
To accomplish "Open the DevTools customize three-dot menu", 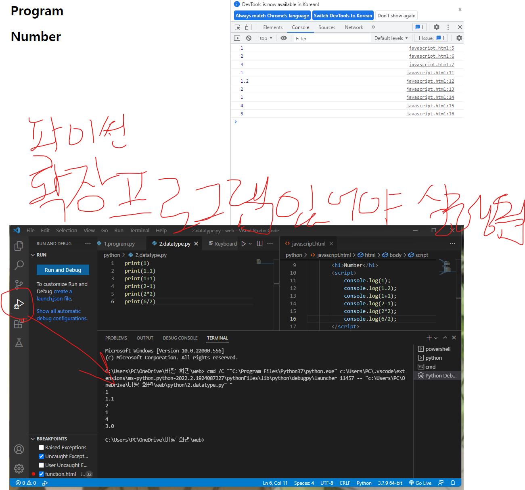I will [448, 27].
